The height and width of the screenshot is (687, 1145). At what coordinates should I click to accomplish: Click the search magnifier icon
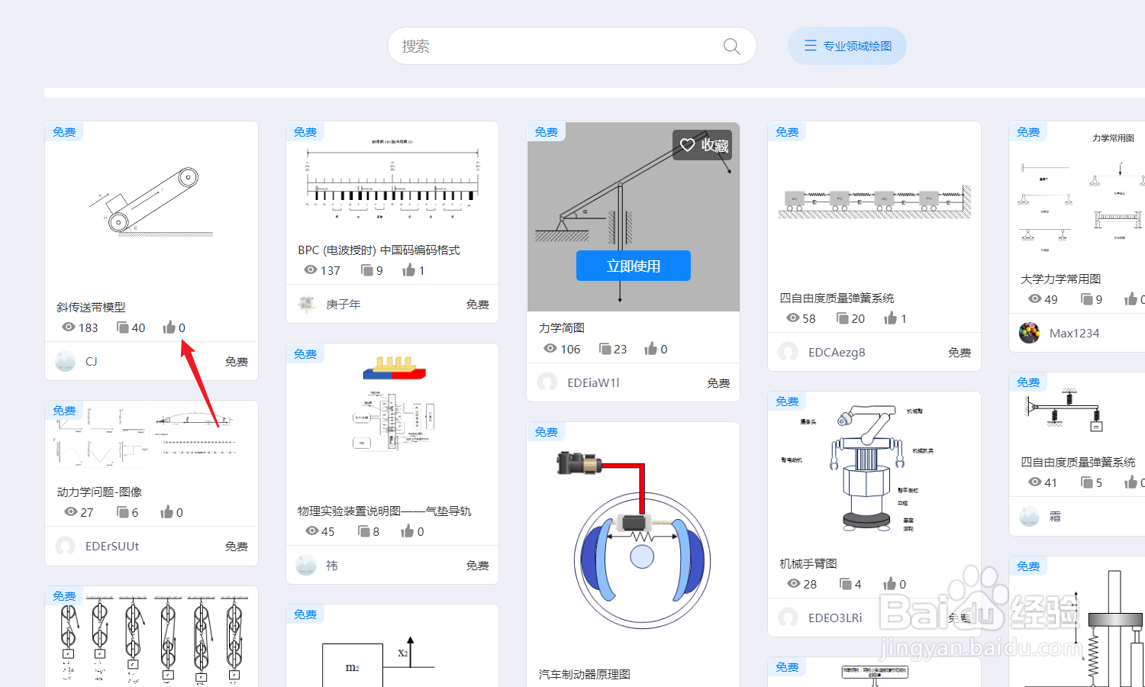(x=731, y=47)
